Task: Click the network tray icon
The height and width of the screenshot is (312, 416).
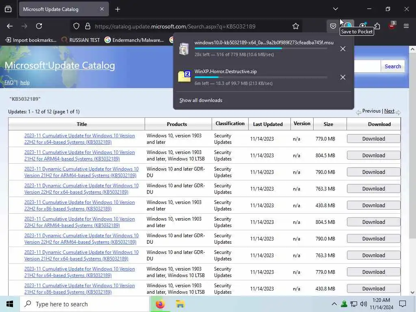Action: [354, 304]
